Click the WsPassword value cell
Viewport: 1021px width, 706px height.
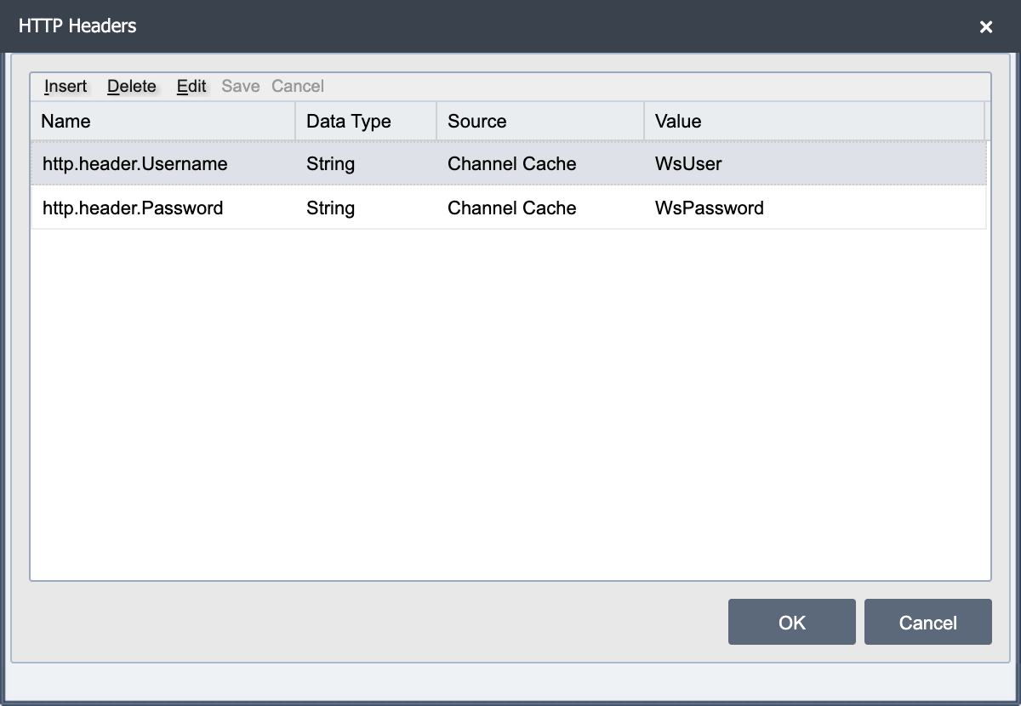pos(815,208)
